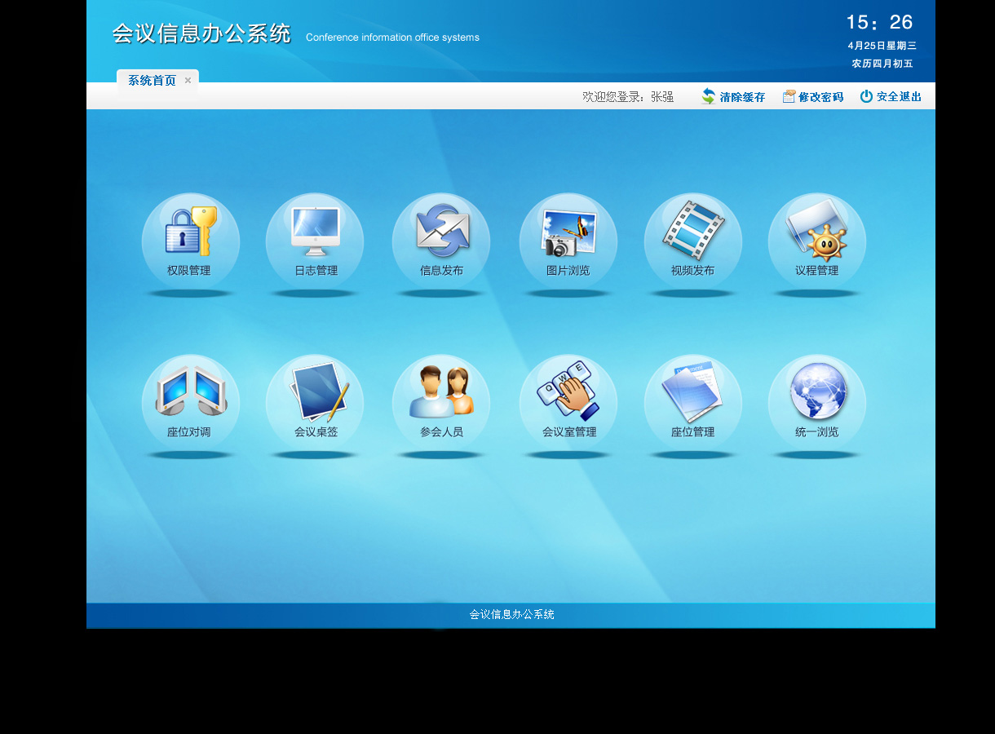Click the 修改密码 notepad icon
This screenshot has height=734, width=995.
(789, 96)
